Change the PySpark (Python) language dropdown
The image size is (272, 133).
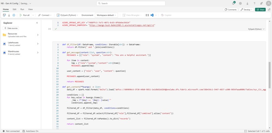67,15
